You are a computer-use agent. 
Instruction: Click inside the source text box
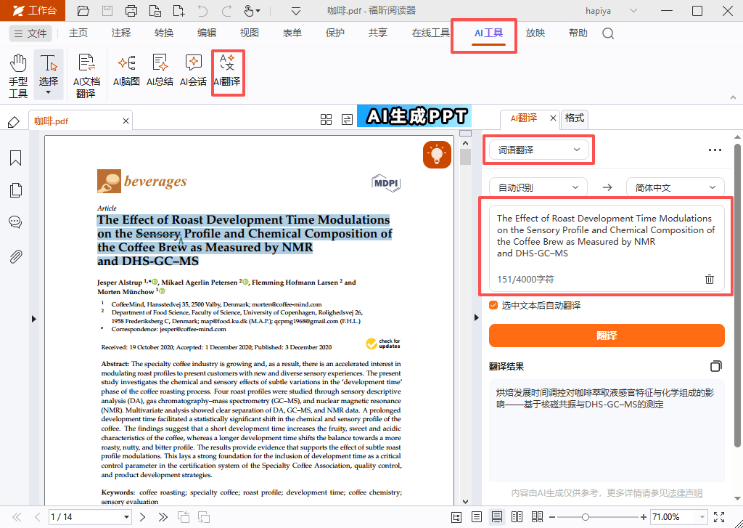pos(607,248)
